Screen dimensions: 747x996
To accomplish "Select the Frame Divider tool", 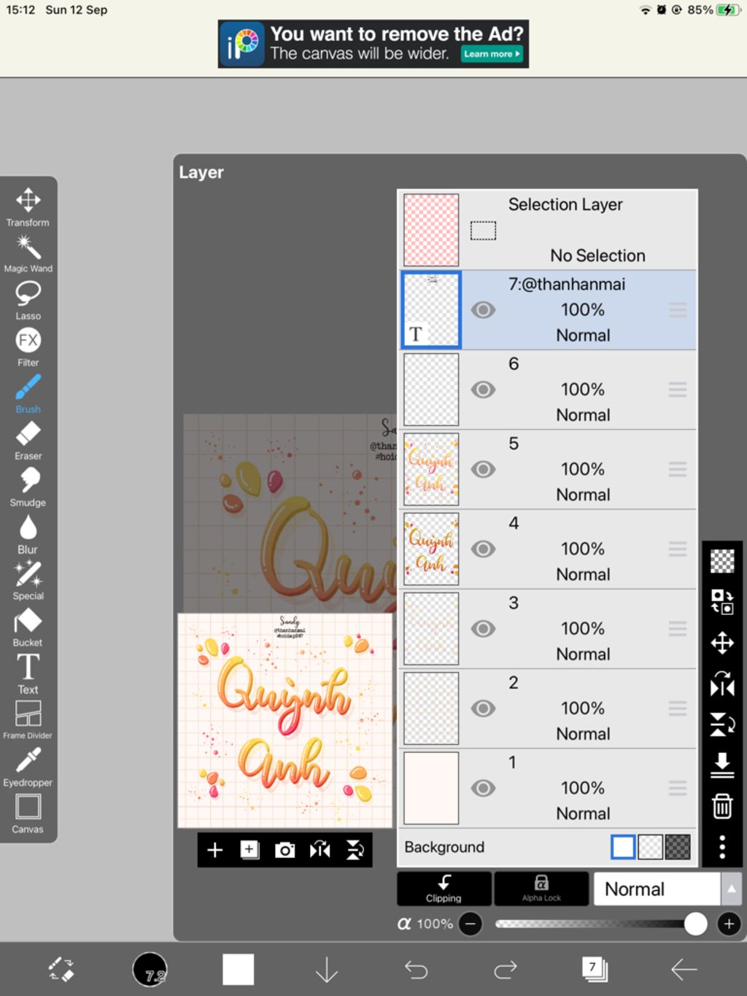I will pyautogui.click(x=28, y=720).
